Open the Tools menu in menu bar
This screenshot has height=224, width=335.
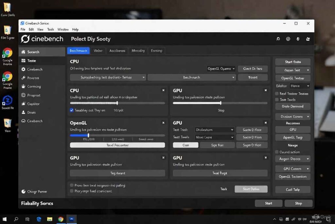(x=50, y=29)
